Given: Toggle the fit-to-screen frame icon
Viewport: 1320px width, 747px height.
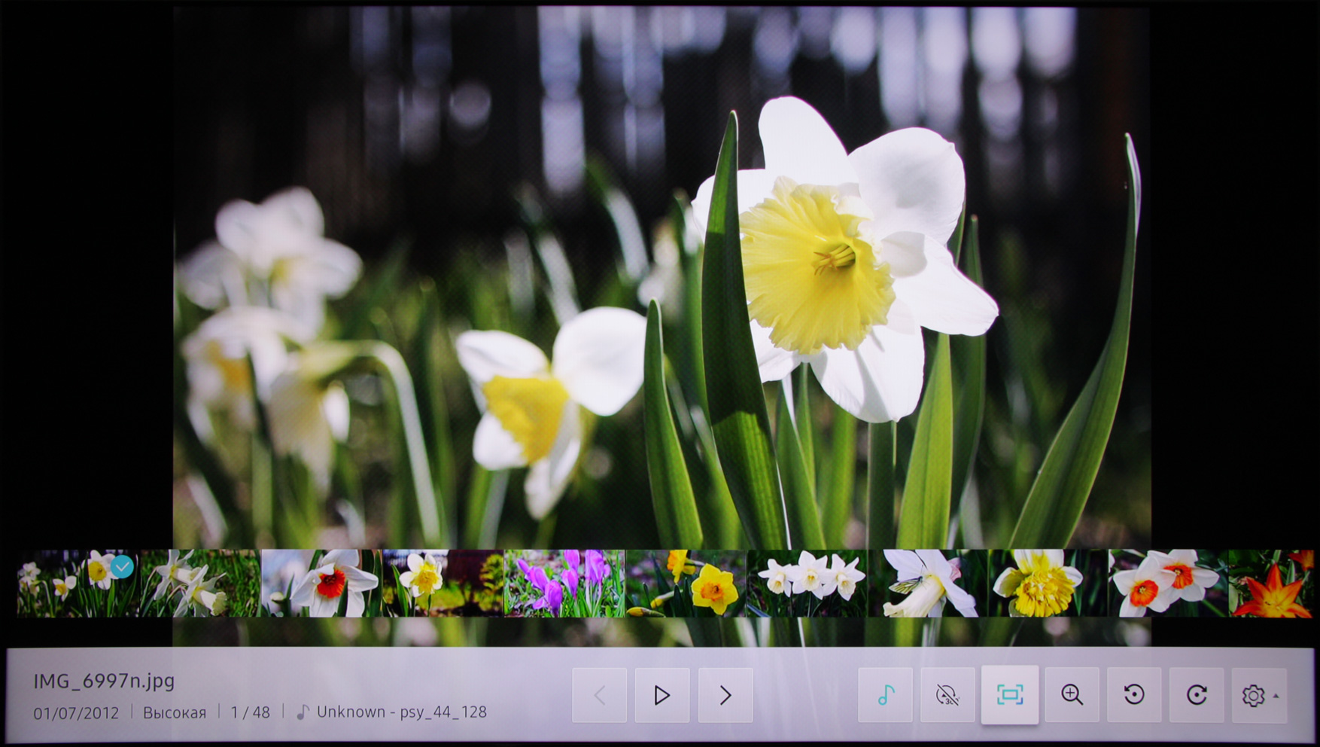Looking at the screenshot, I should [x=1010, y=694].
